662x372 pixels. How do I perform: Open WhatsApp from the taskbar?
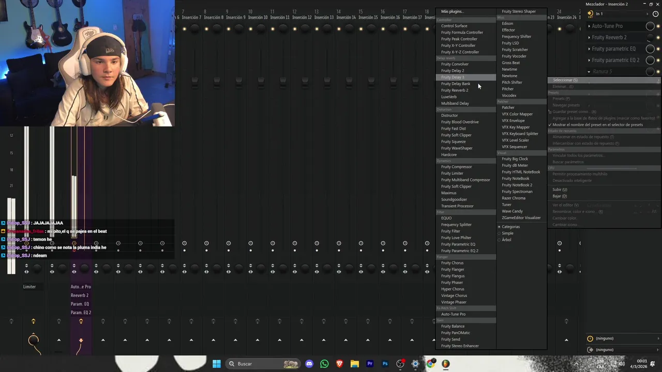(x=324, y=364)
